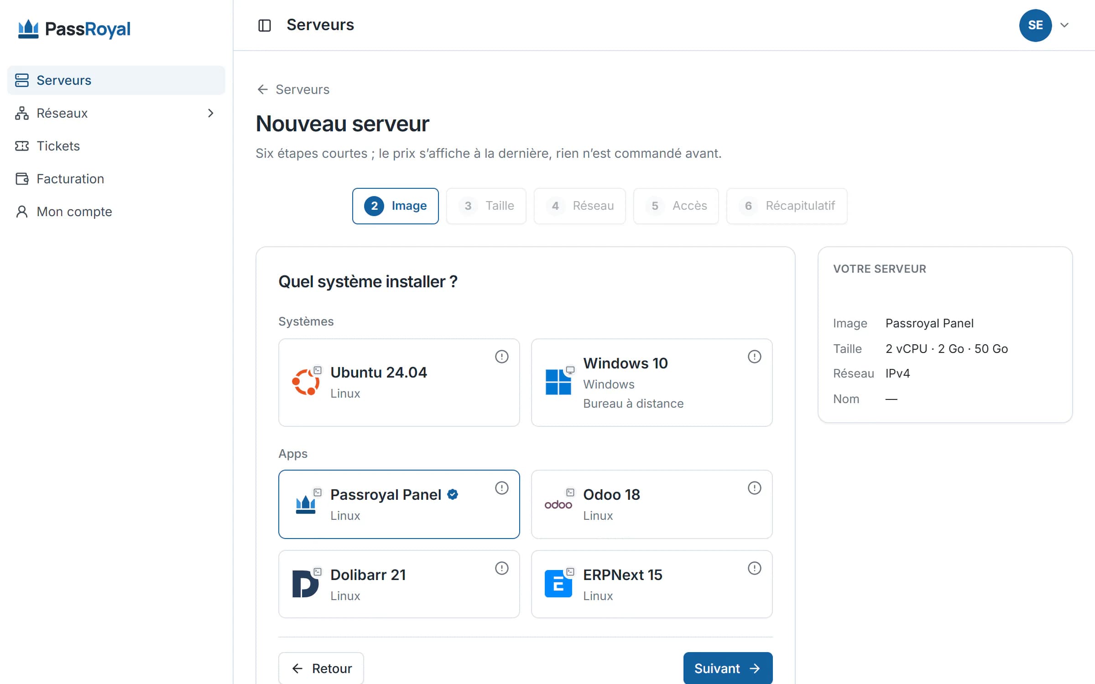
Task: Click the Windows logo icon
Action: coord(558,382)
